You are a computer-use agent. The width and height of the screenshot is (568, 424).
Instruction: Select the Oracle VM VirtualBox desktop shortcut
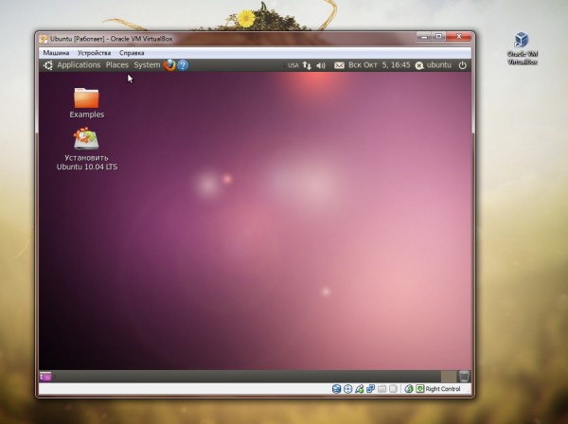click(x=522, y=48)
